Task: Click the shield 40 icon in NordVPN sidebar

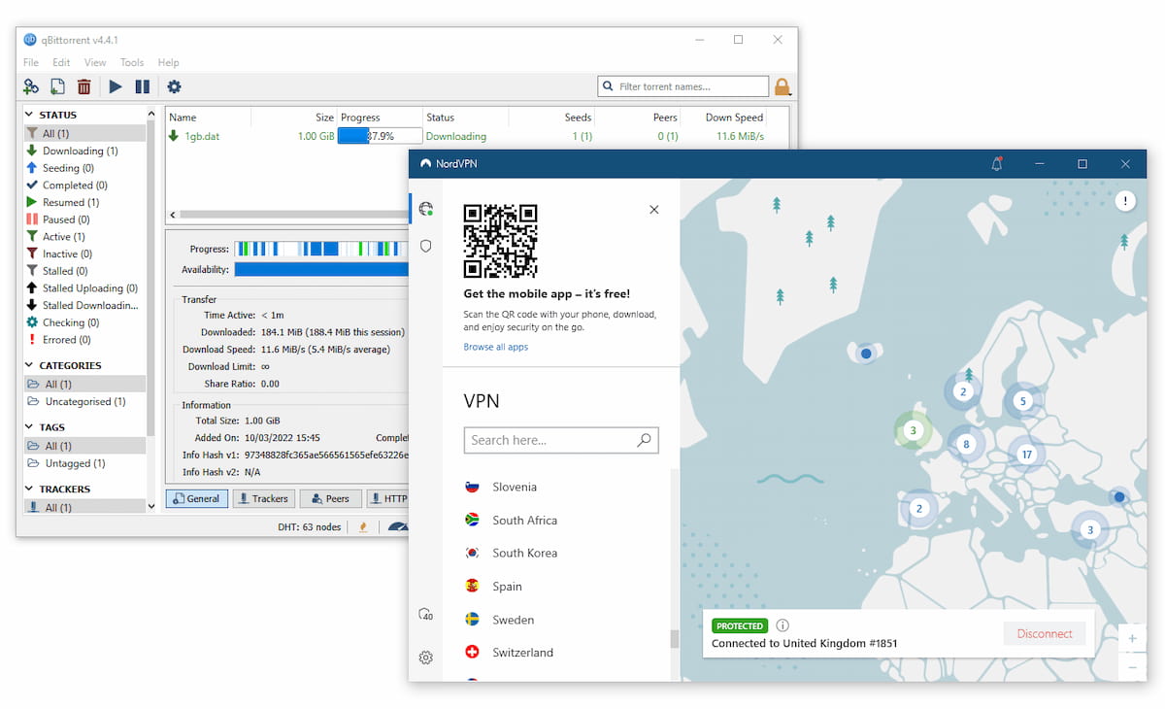Action: coord(425,615)
